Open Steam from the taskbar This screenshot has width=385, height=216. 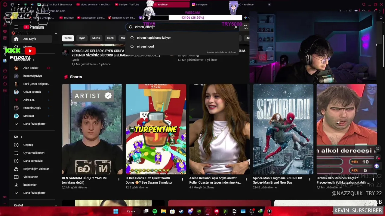[x=181, y=211]
